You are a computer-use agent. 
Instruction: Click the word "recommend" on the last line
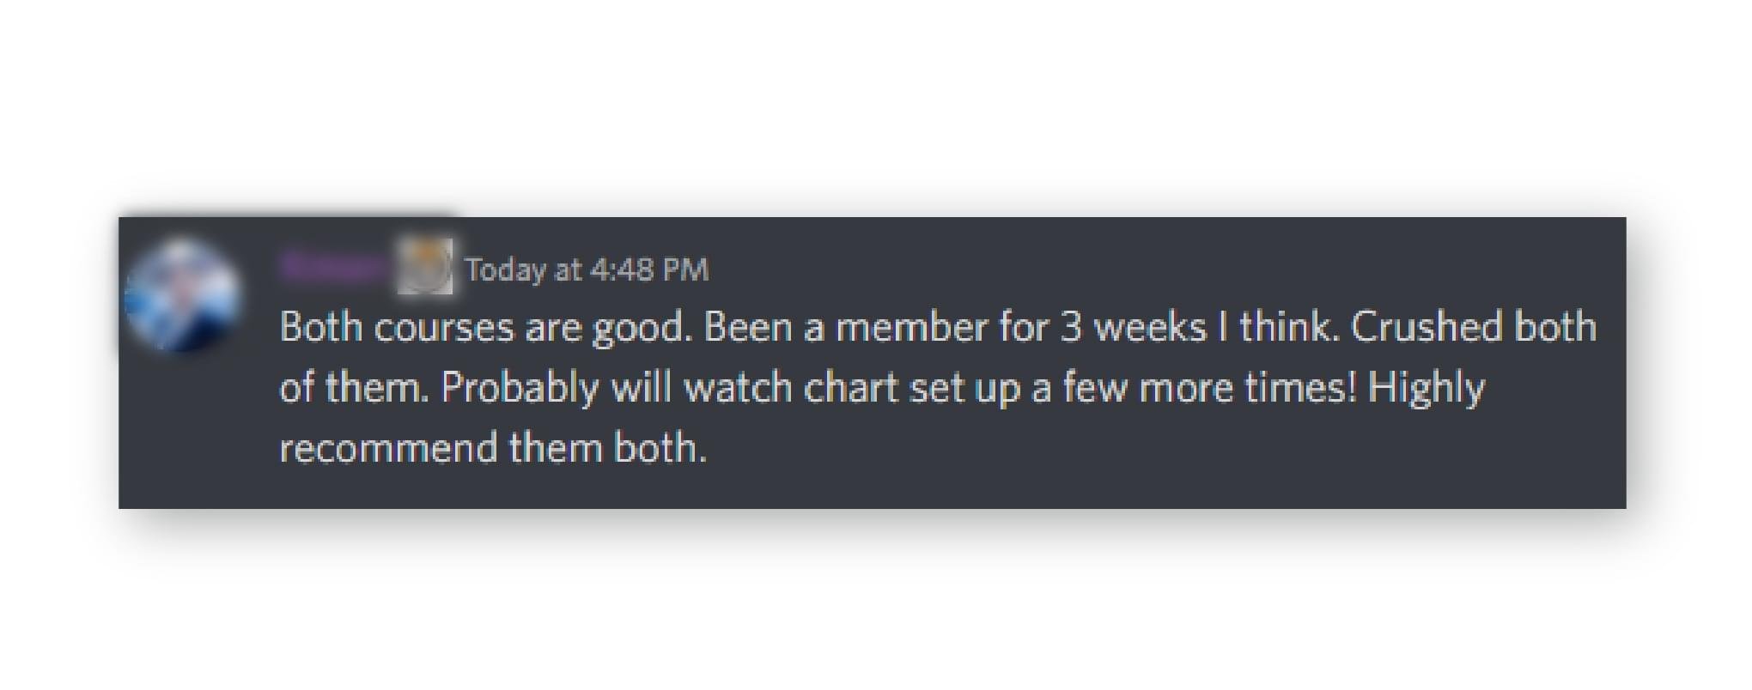389,448
